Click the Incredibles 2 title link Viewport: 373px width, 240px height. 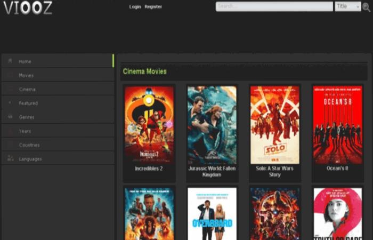tap(149, 169)
